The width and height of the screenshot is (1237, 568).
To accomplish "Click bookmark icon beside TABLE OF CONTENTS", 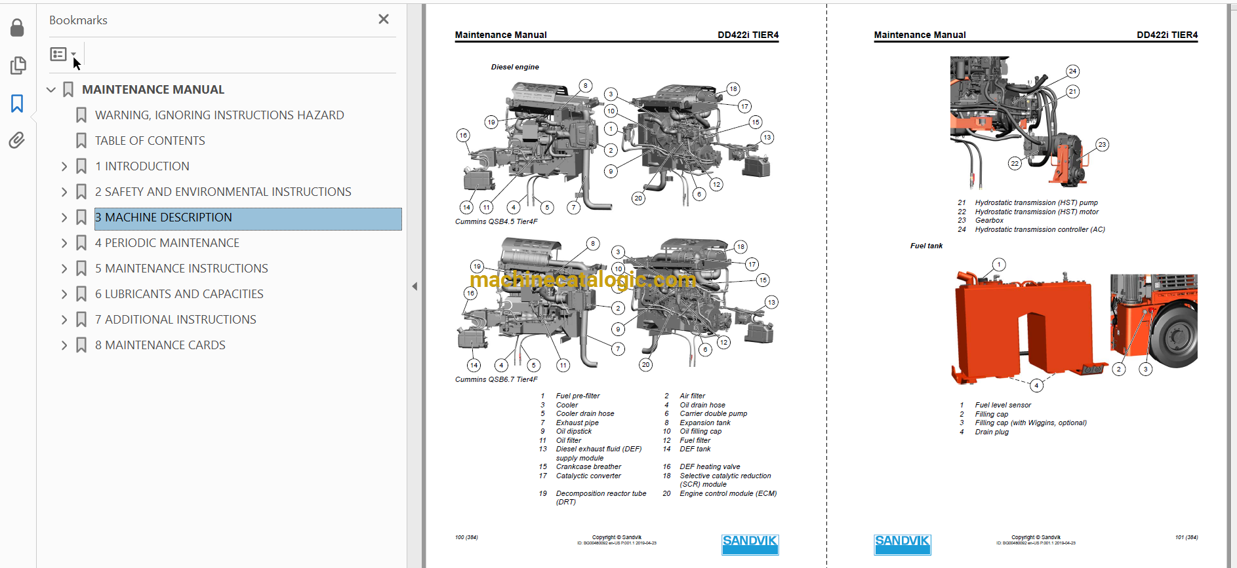I will point(81,141).
